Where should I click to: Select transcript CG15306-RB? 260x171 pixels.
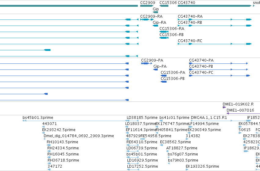coord(171,35)
